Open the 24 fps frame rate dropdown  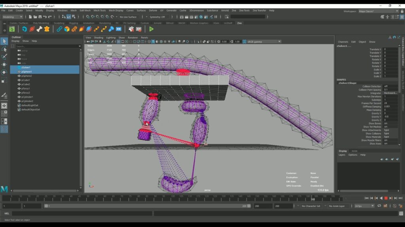pyautogui.click(x=364, y=206)
